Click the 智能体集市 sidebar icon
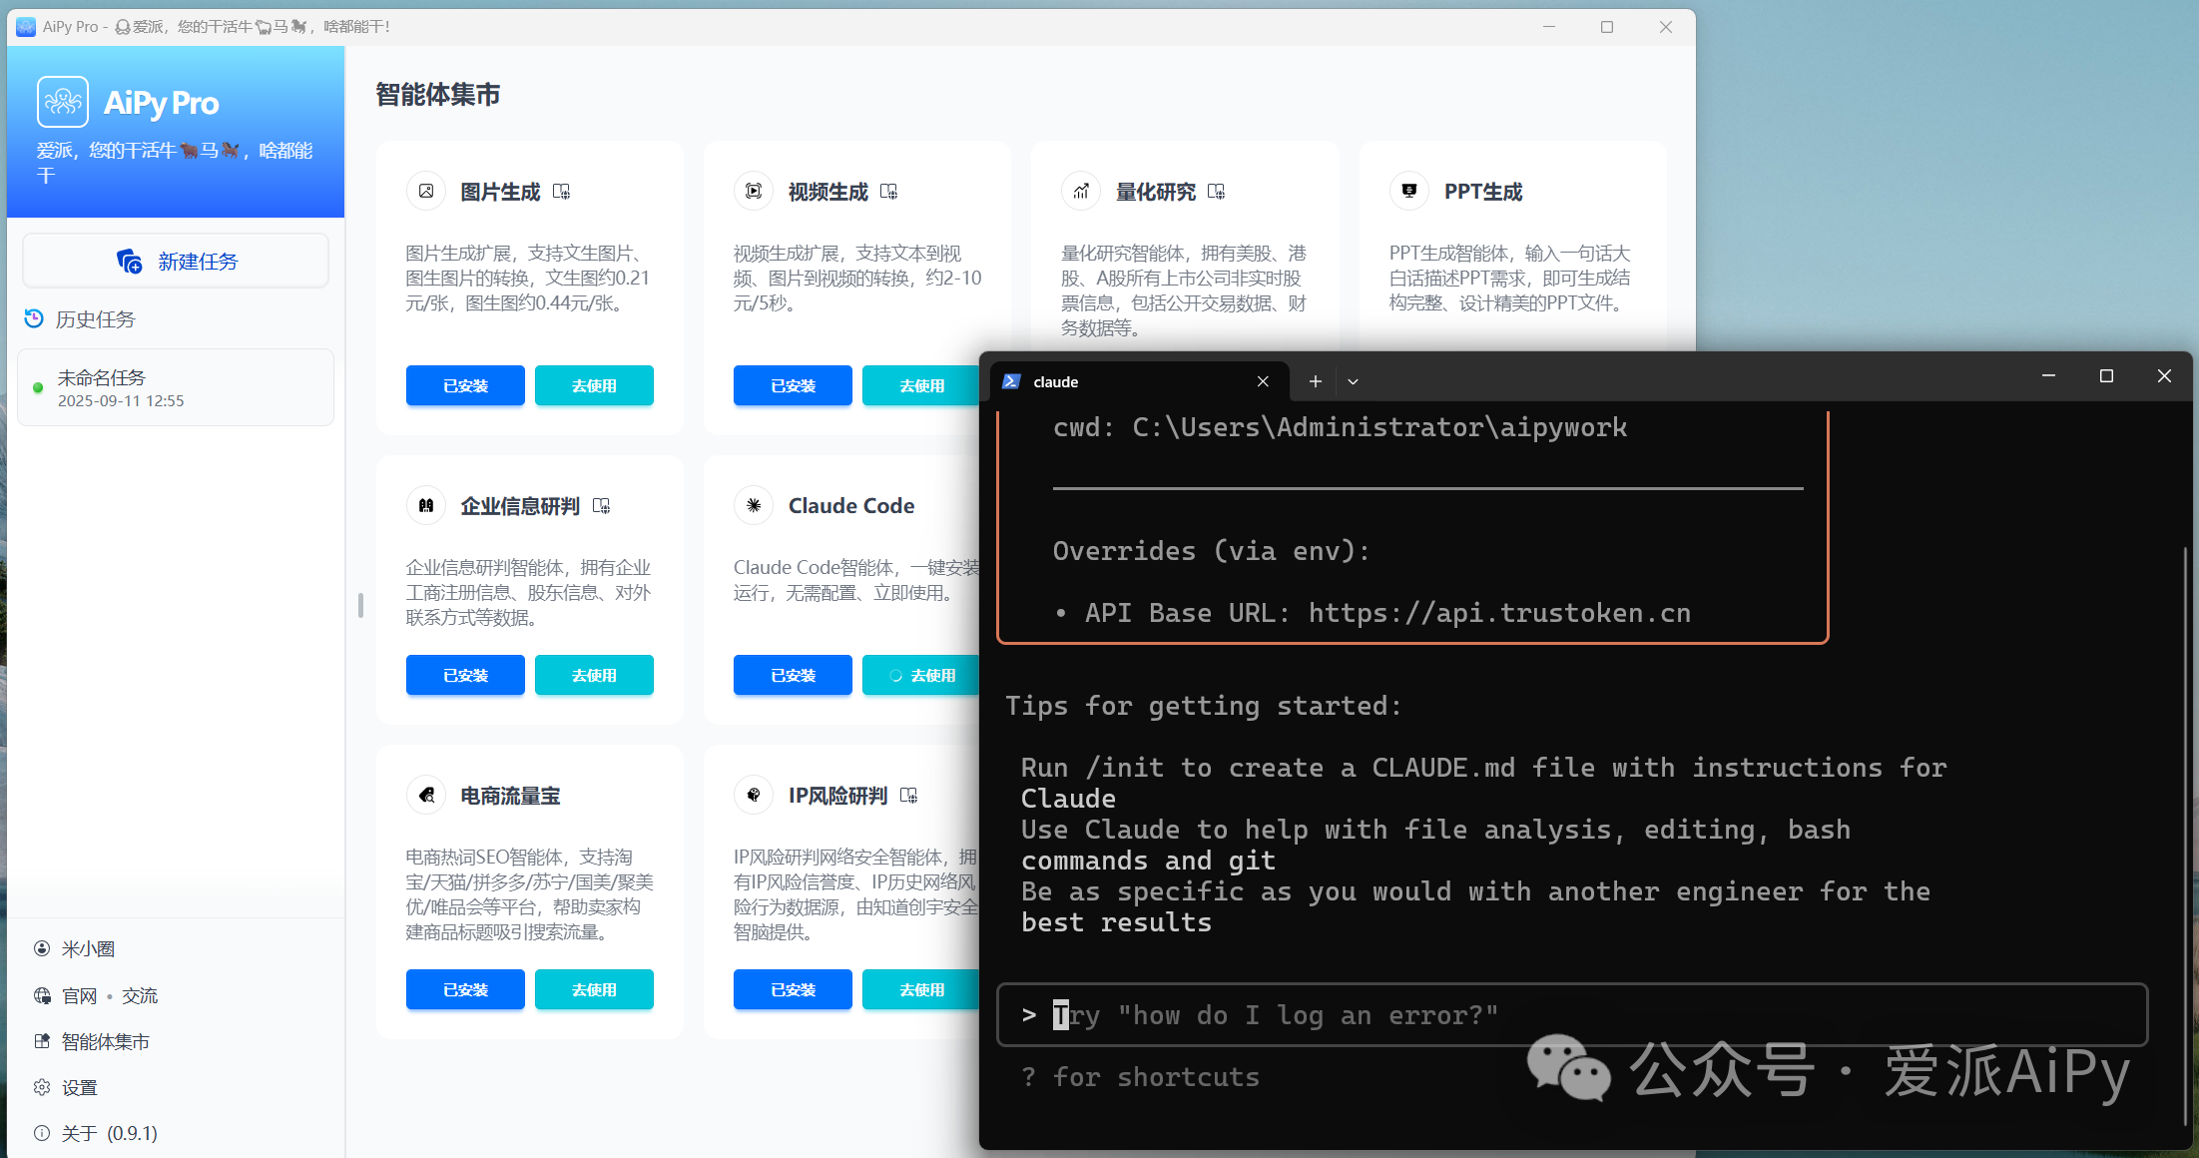 pyautogui.click(x=42, y=1041)
